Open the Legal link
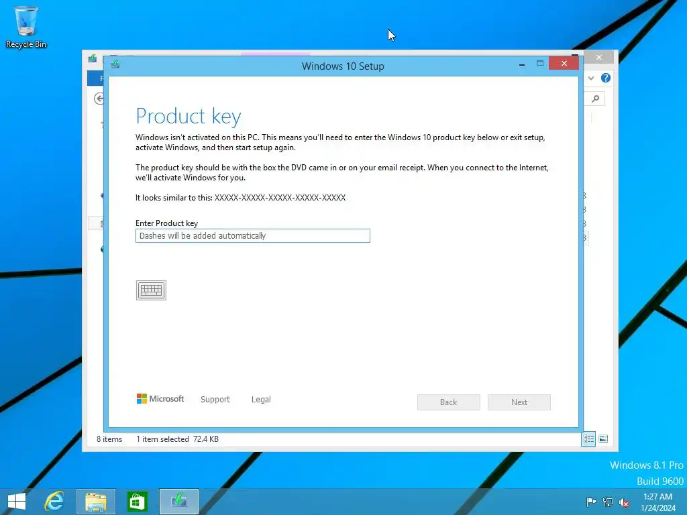The width and height of the screenshot is (687, 515). pyautogui.click(x=261, y=400)
